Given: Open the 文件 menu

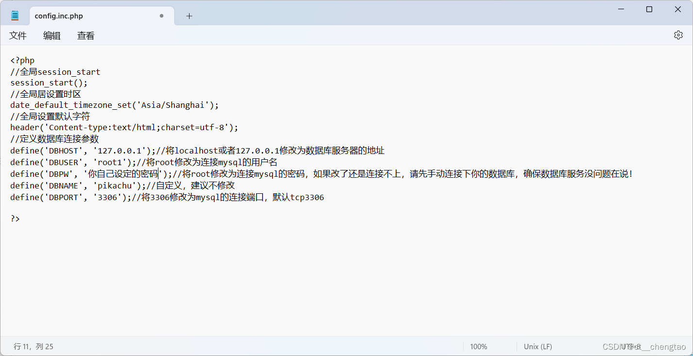Looking at the screenshot, I should (17, 35).
